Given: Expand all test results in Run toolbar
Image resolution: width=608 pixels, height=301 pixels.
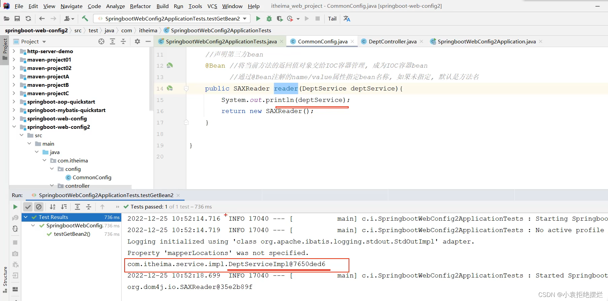Looking at the screenshot, I should (x=77, y=207).
